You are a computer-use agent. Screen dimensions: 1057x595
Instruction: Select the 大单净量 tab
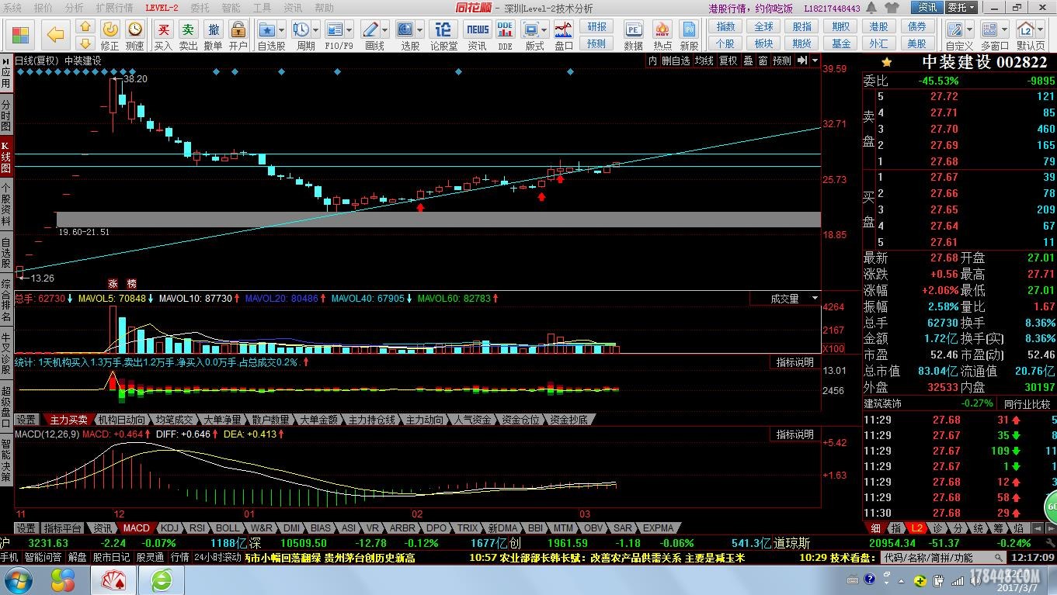coord(223,420)
